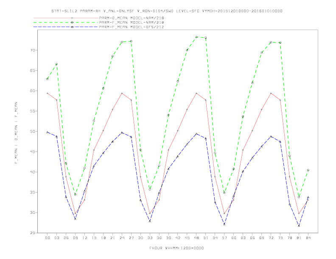Click x-axis tick label 63
Screen dimensions: 336x259
pos(243,238)
